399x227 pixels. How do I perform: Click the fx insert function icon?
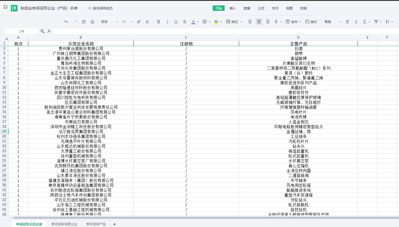[x=49, y=31]
